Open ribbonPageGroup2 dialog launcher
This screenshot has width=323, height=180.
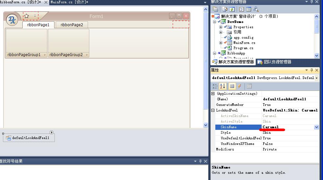coord(87,55)
